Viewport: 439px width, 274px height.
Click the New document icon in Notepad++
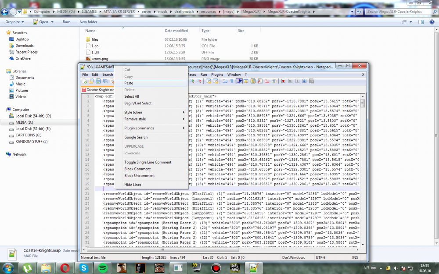(84, 81)
